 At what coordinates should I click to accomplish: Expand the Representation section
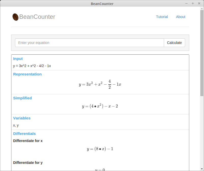pos(27,74)
